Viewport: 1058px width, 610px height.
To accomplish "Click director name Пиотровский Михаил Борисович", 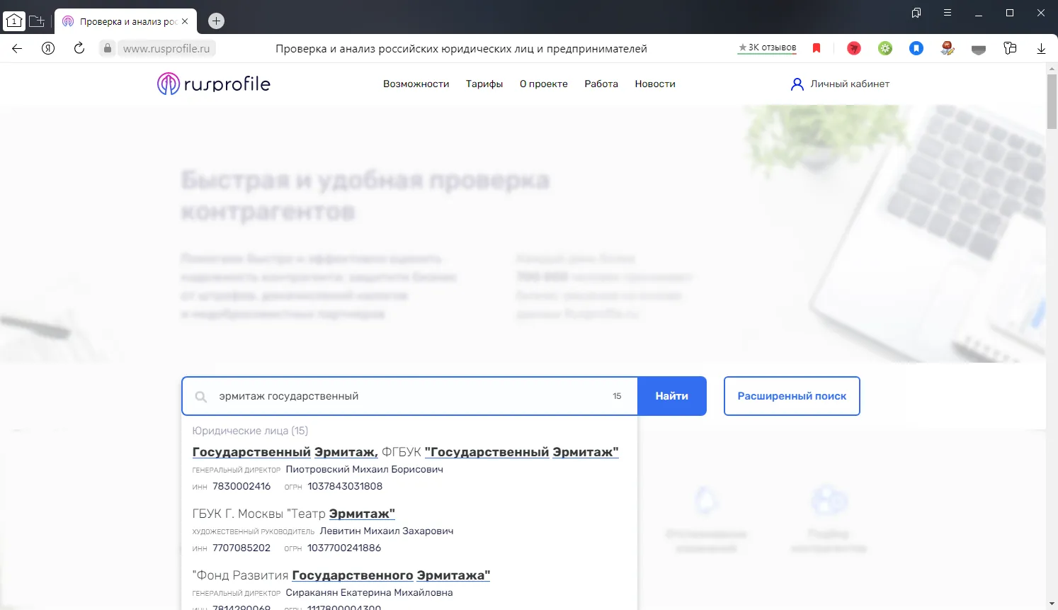I will coord(365,469).
